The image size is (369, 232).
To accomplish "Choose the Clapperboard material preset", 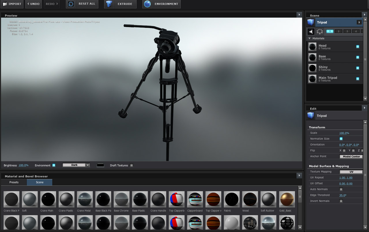I will click(x=195, y=199).
